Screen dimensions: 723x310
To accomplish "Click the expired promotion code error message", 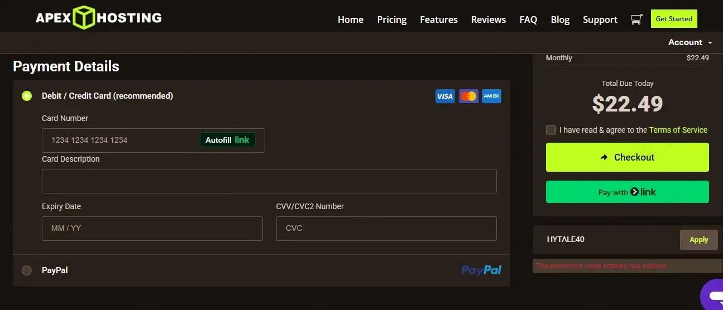I will click(601, 266).
